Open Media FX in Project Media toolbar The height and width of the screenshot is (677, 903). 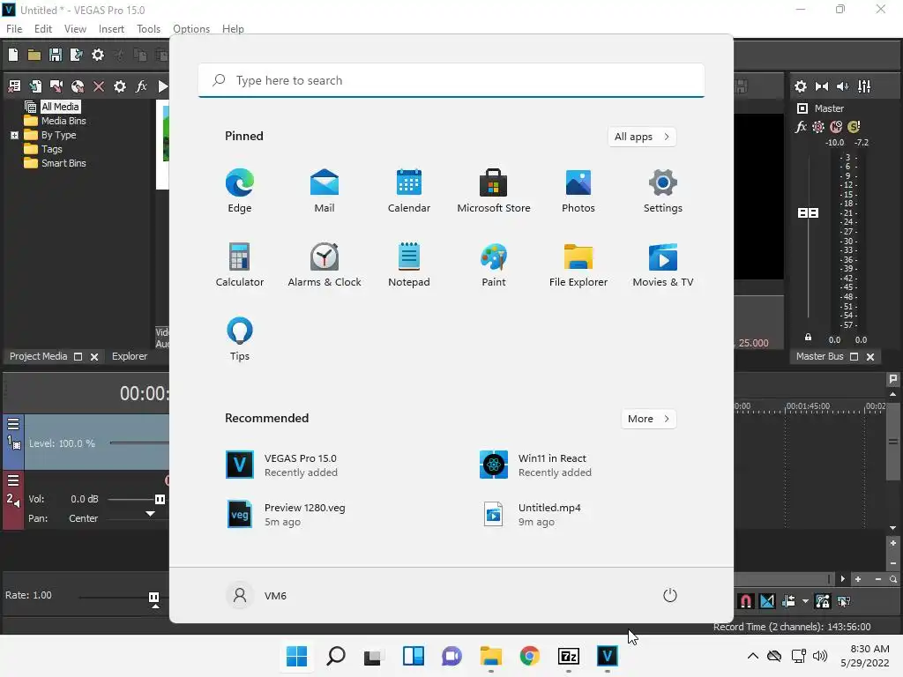141,86
